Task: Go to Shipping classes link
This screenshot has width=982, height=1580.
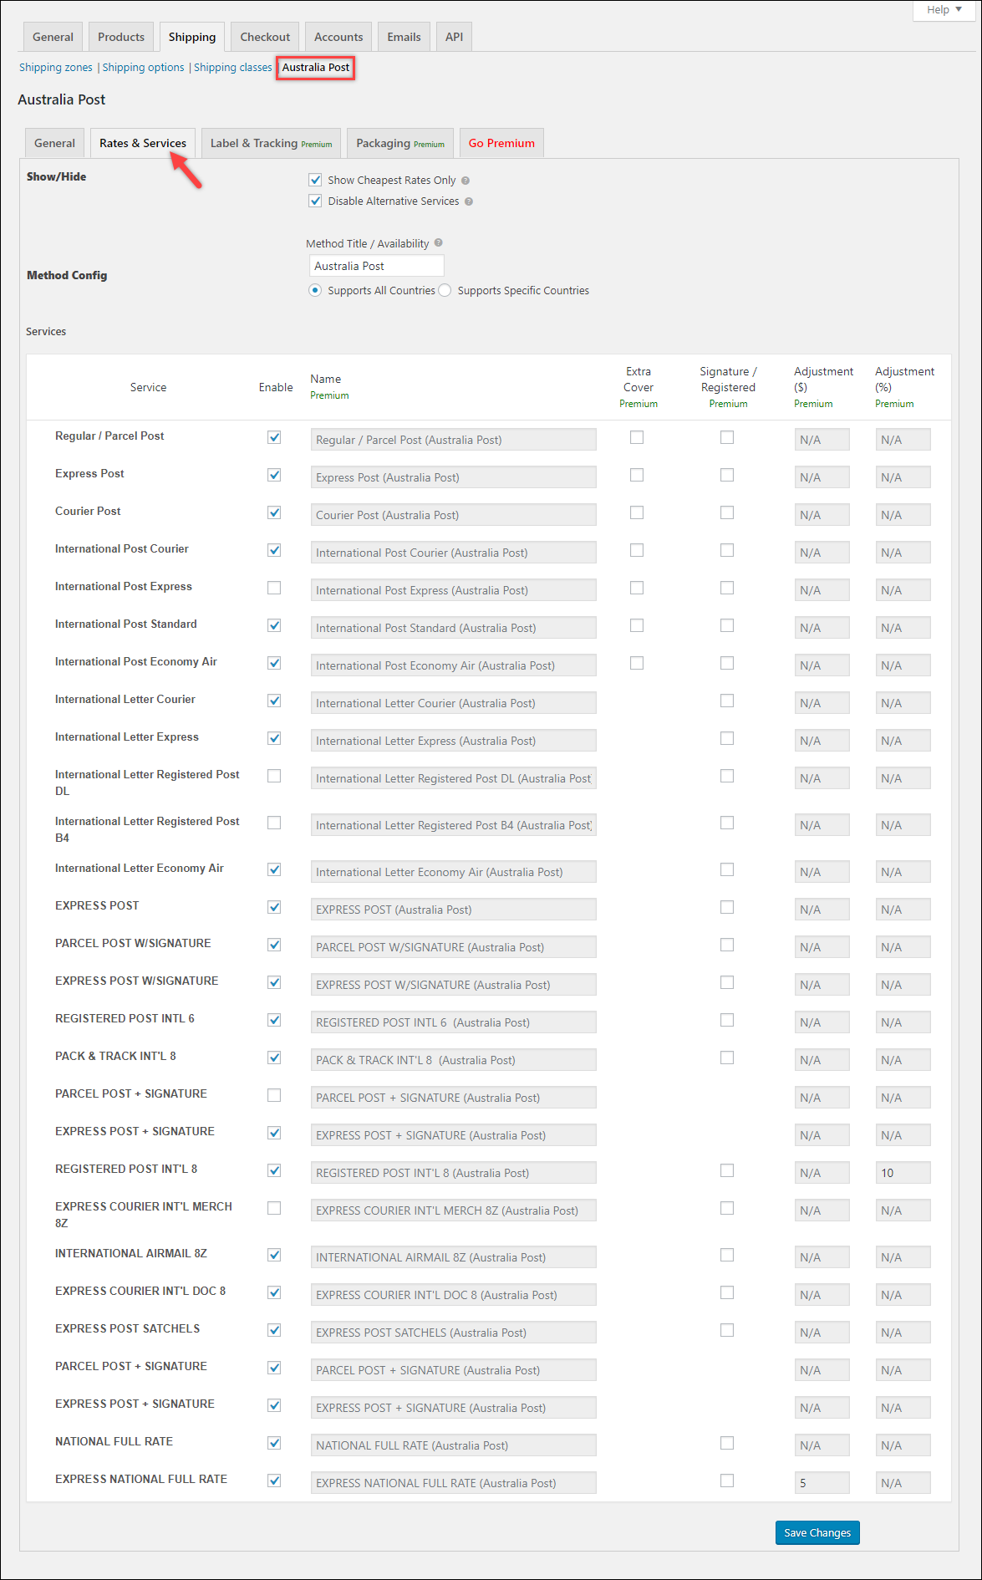Action: click(233, 67)
